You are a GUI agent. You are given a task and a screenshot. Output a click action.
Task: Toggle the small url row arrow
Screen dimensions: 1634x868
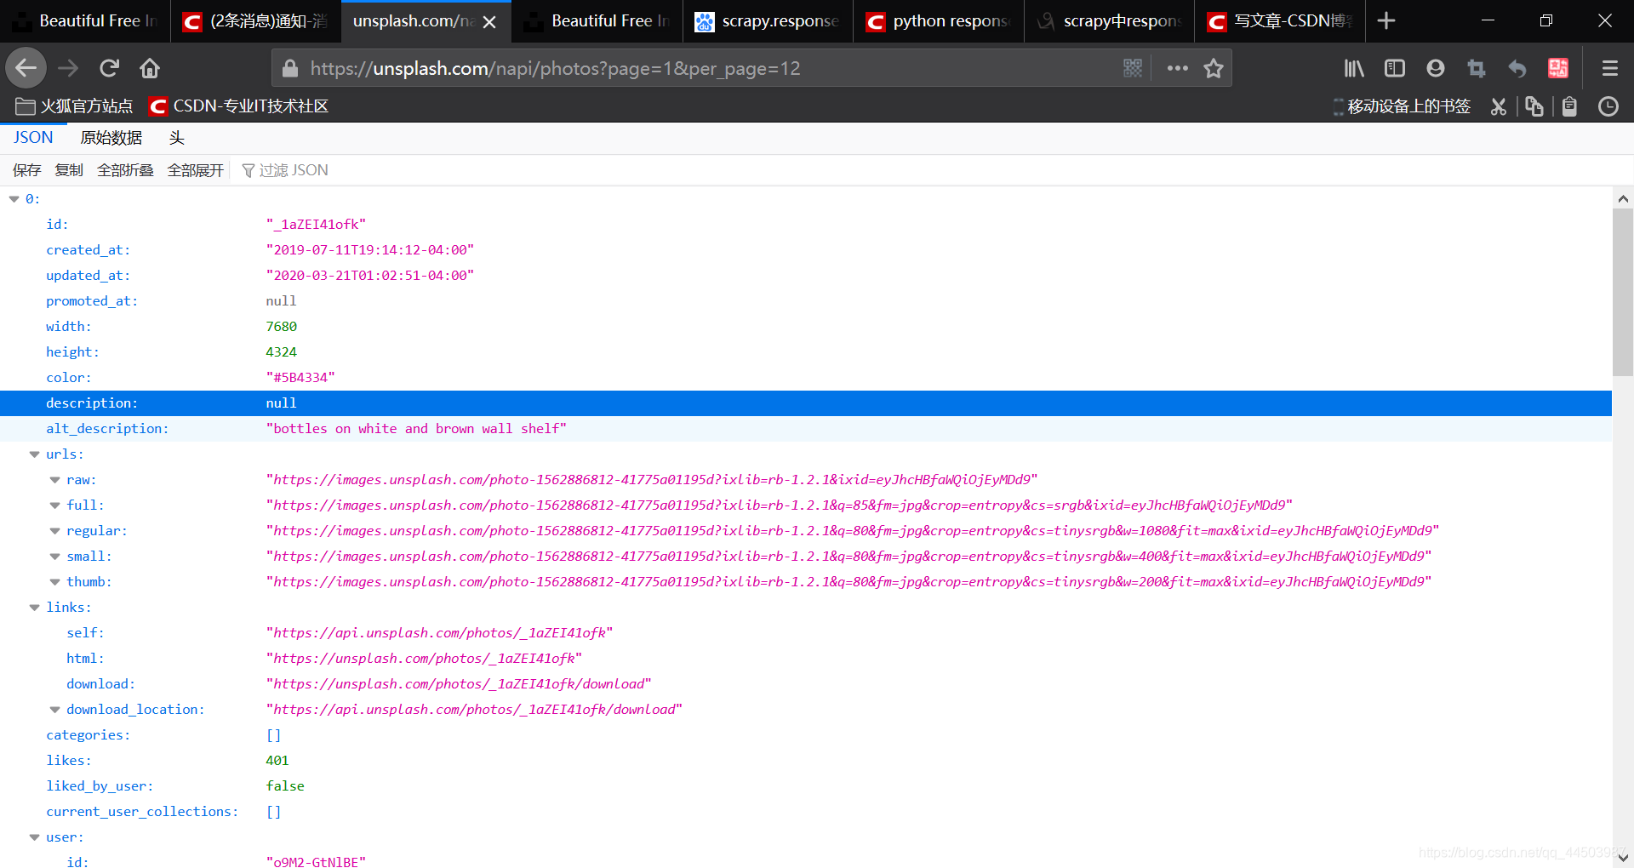tap(55, 557)
